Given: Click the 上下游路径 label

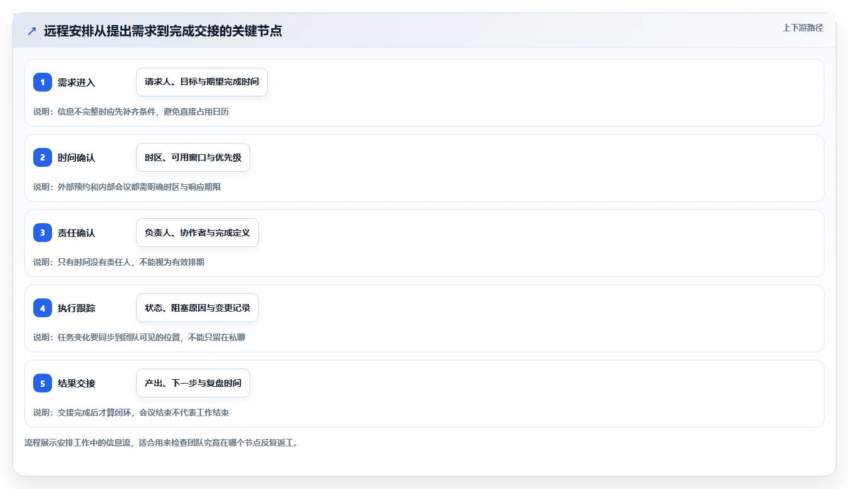Looking at the screenshot, I should click(x=803, y=28).
